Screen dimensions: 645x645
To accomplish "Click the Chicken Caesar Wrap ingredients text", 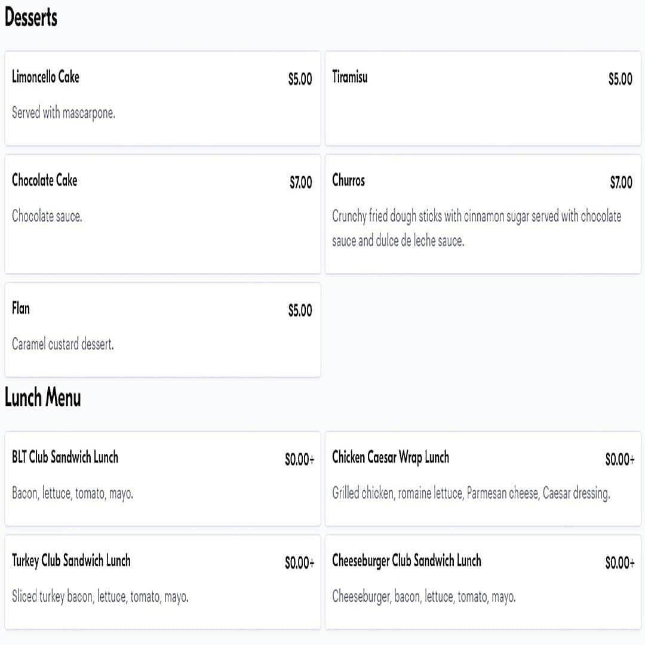I will pyautogui.click(x=471, y=494).
